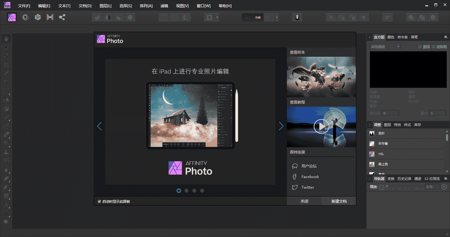Viewport: 450px width, 237px height.
Task: Play the 查看教程 tutorial video thumbnail
Action: pos(321,127)
